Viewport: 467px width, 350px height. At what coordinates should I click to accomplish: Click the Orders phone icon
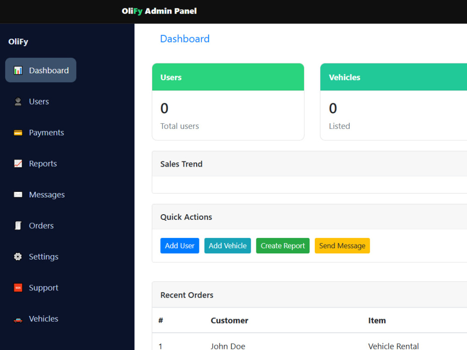click(x=18, y=225)
